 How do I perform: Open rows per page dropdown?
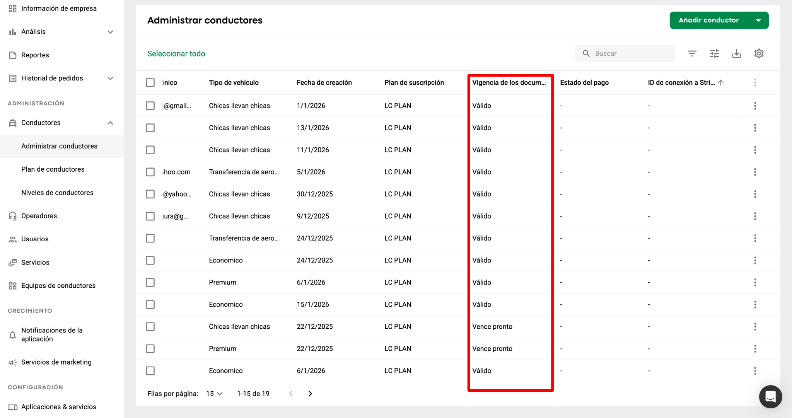[214, 394]
